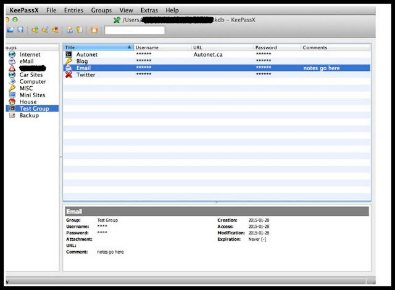
Task: Click the key icon of Blog entry
Action: point(69,61)
